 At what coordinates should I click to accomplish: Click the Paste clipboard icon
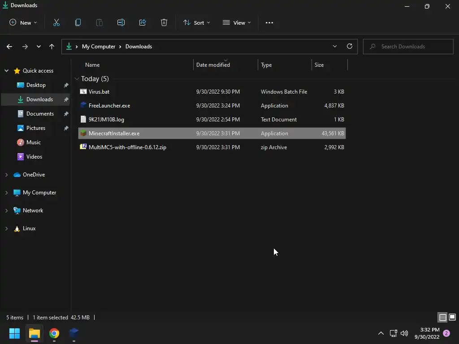tap(100, 22)
